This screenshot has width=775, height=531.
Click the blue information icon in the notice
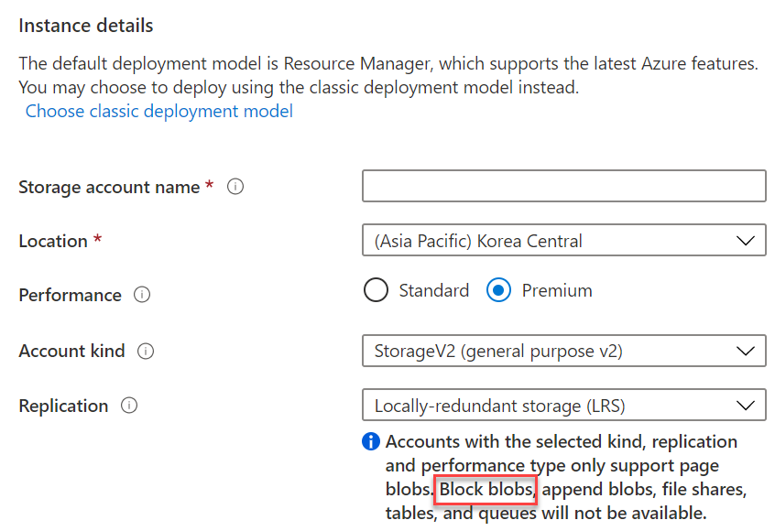pos(371,441)
